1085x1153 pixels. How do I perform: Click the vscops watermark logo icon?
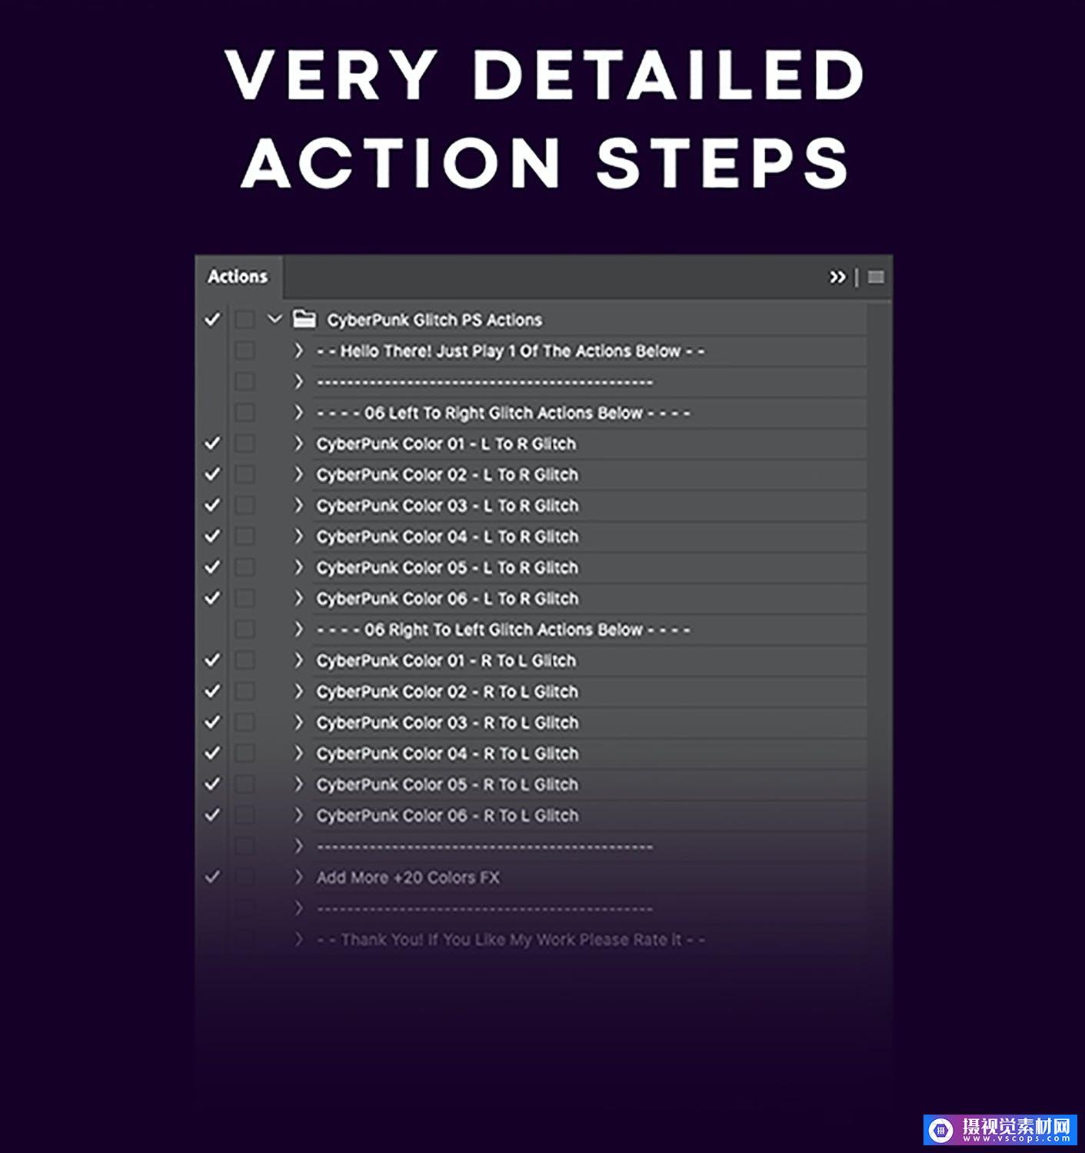point(940,1129)
